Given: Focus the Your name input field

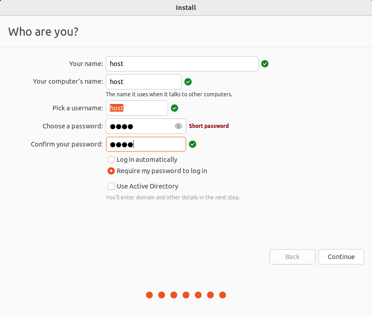Looking at the screenshot, I should 182,64.
